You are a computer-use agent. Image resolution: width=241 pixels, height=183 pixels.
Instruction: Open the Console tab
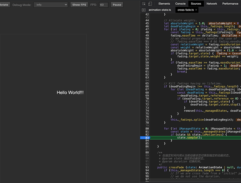(180, 4)
